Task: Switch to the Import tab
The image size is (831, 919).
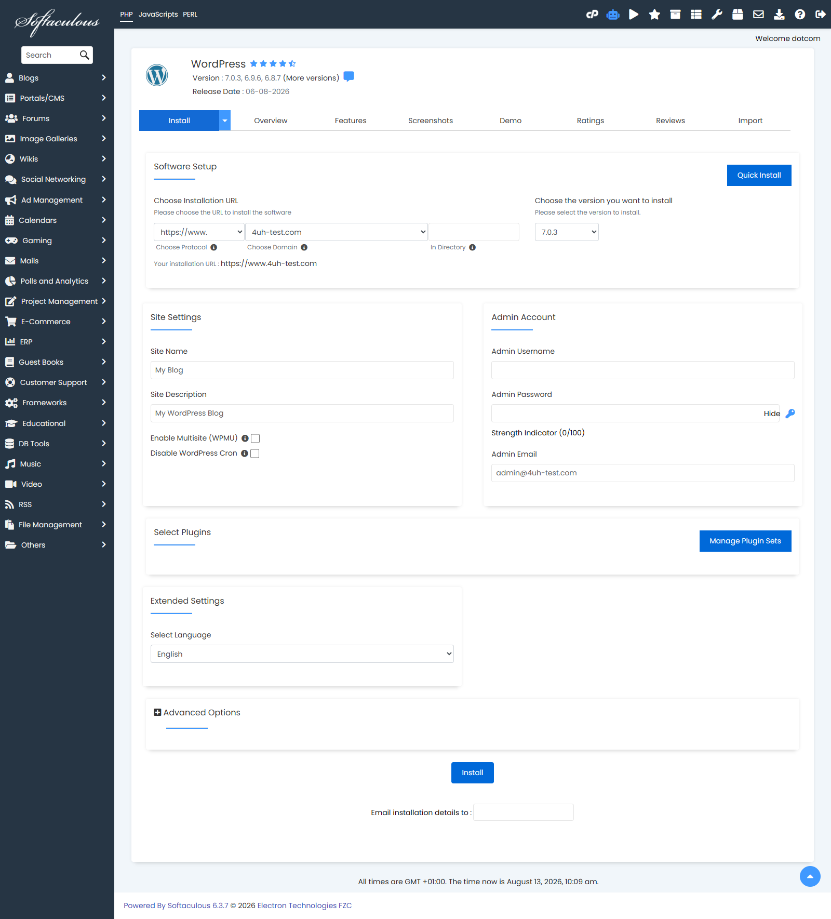Action: 750,121
